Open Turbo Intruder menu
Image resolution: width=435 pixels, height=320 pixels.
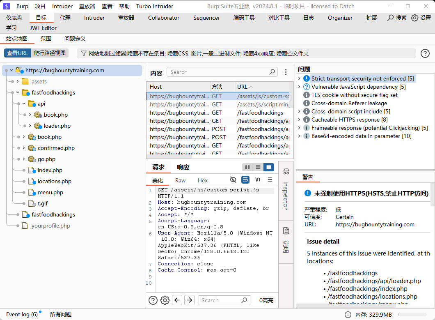(155, 6)
